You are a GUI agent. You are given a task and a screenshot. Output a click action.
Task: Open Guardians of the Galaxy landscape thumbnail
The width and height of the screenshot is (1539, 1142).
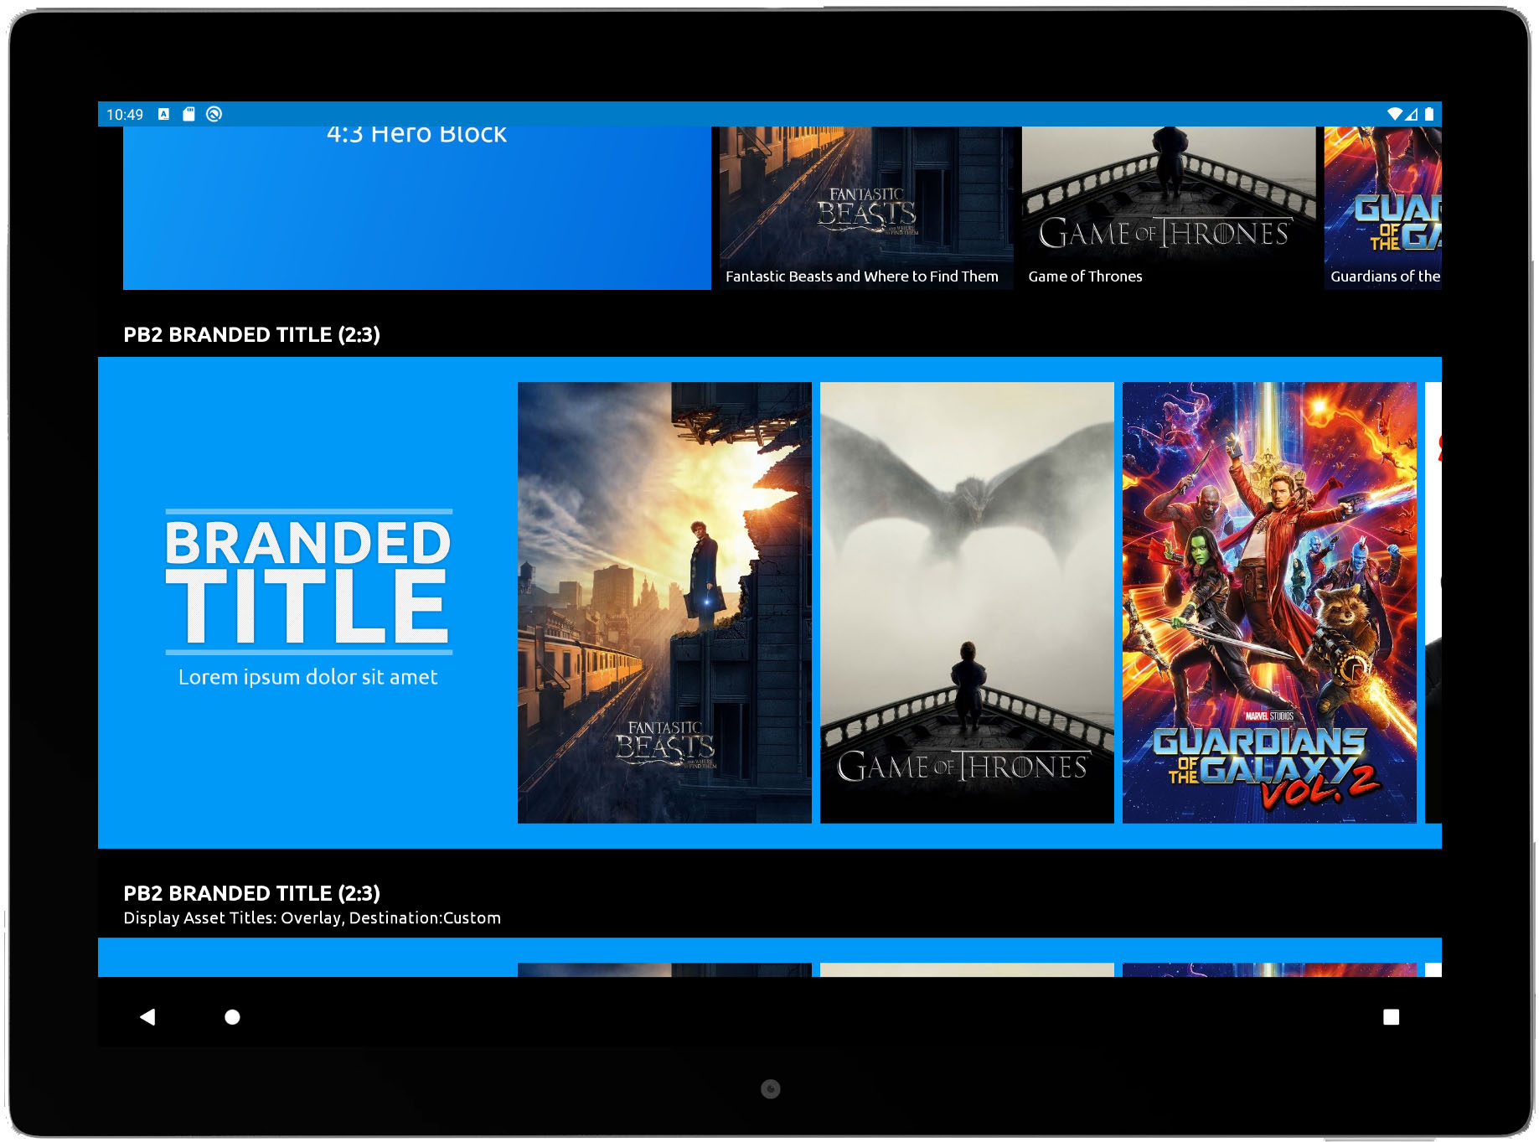1382,208
